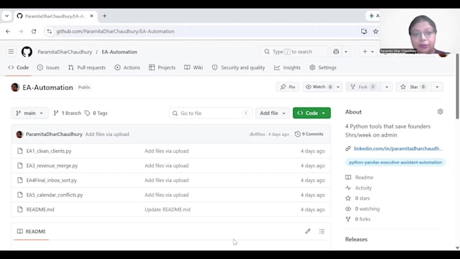Open the LinkedIn profile link

pyautogui.click(x=398, y=148)
